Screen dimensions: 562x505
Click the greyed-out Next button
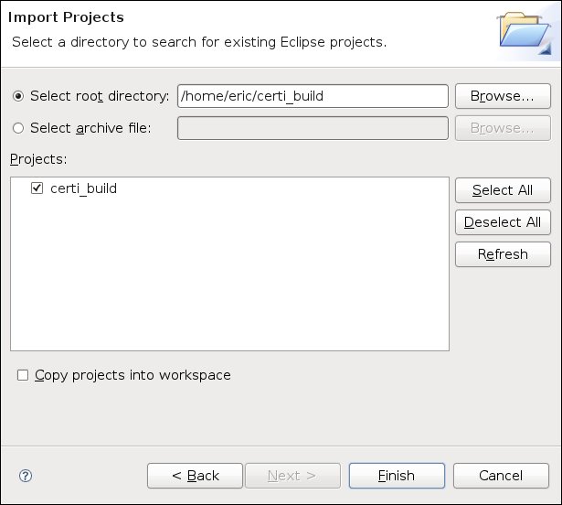click(x=292, y=476)
